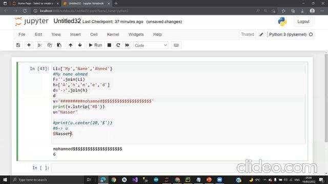The height and width of the screenshot is (184, 328).
Task: Open Task View on taskbar
Action: coord(89,179)
